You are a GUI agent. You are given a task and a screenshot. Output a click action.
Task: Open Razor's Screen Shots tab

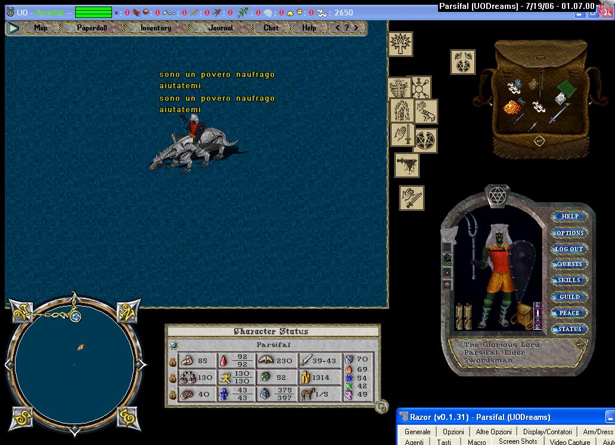pos(518,441)
